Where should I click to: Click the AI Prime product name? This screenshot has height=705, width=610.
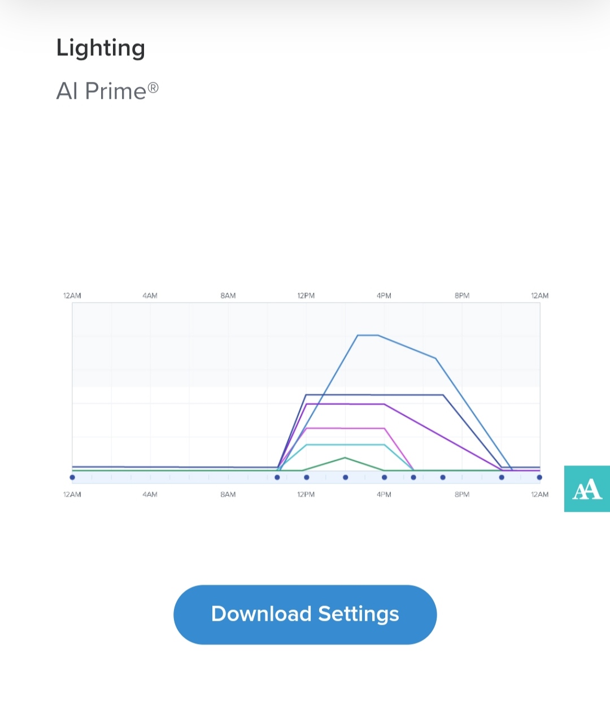107,91
